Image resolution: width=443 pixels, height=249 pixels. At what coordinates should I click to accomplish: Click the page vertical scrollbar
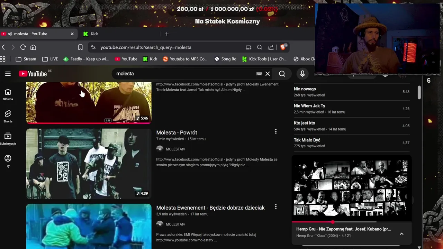419,92
